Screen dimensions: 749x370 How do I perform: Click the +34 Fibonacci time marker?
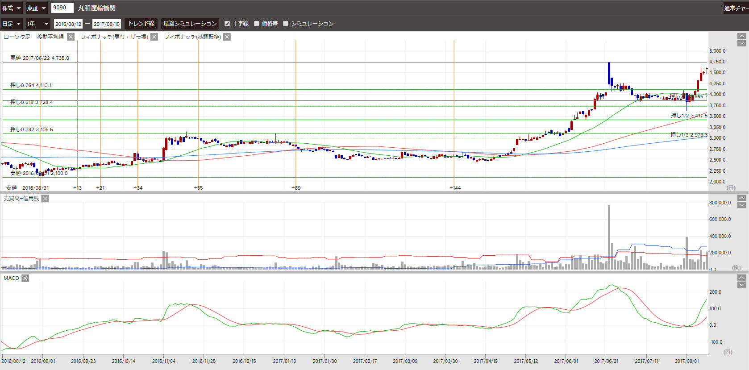pyautogui.click(x=138, y=188)
